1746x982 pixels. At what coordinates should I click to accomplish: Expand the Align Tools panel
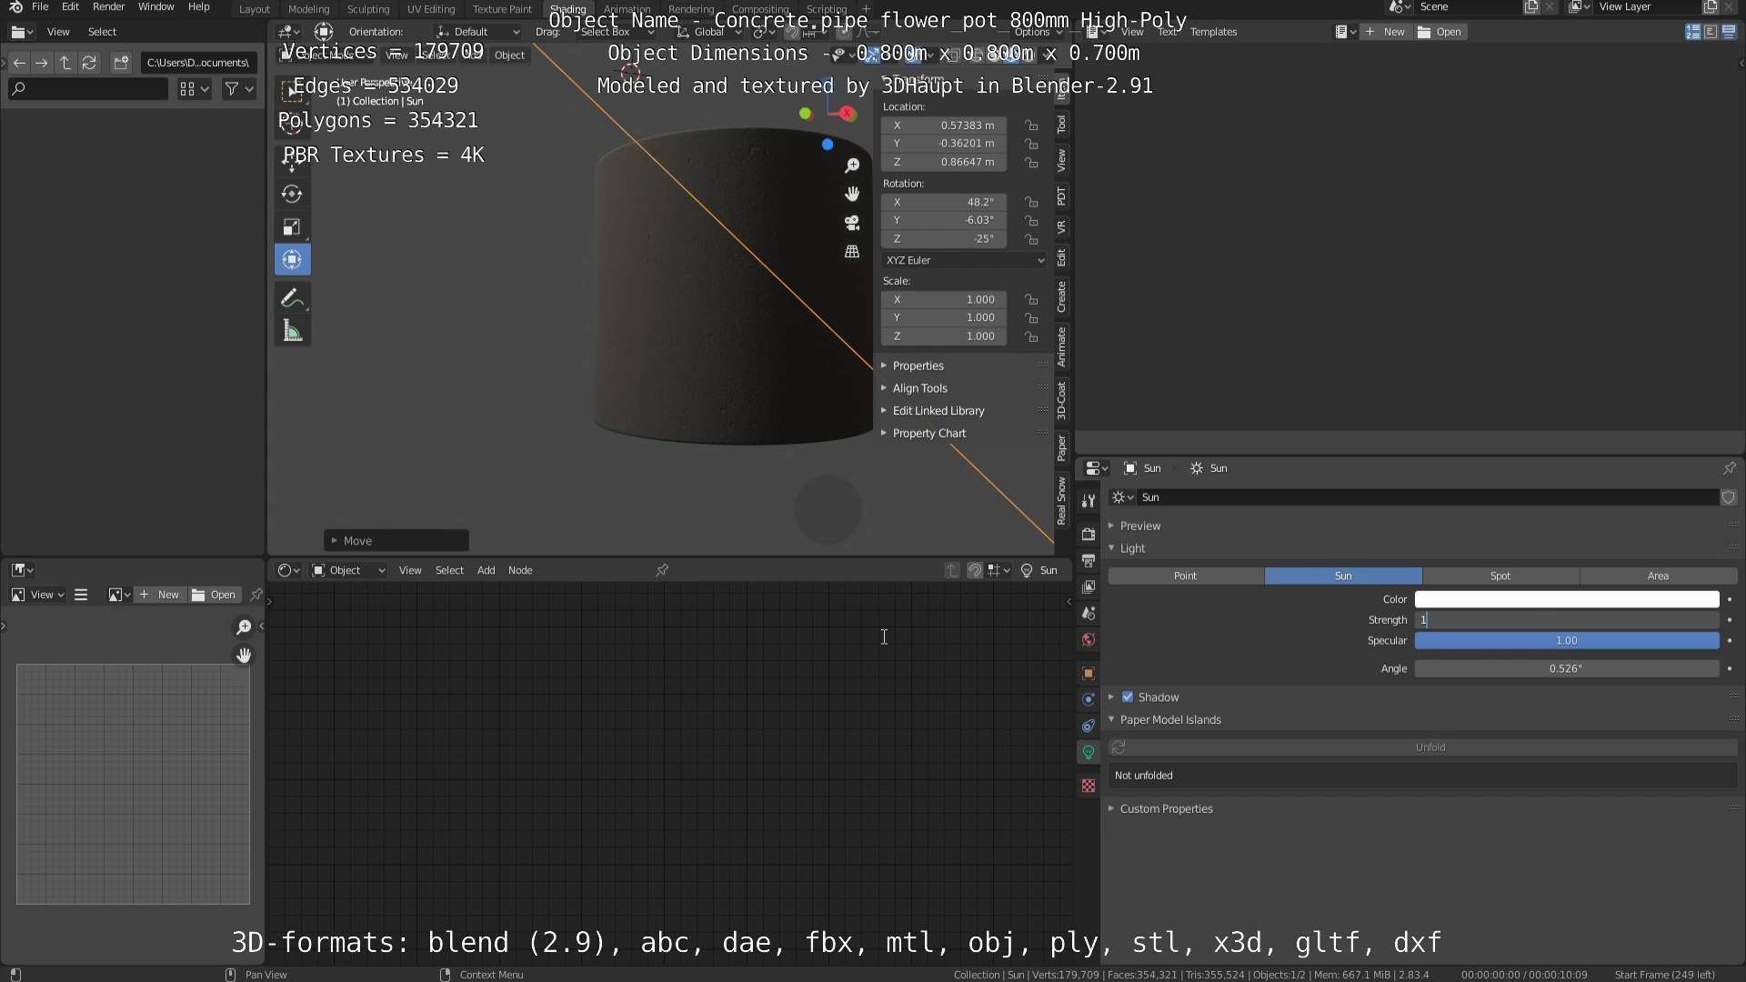coord(919,388)
